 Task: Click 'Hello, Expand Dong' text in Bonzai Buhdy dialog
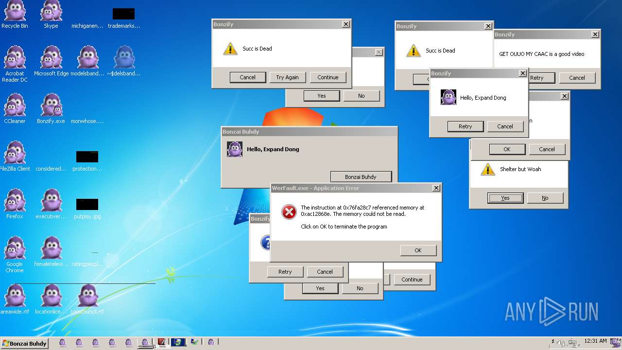(x=273, y=149)
